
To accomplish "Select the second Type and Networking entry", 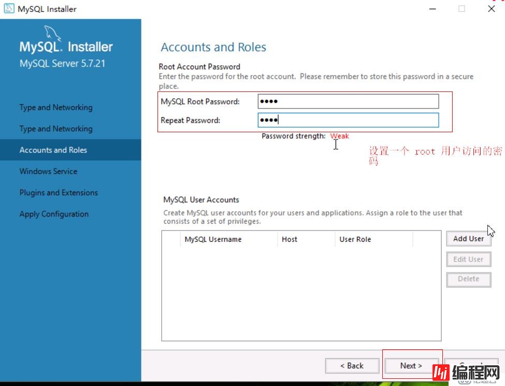I will (55, 129).
